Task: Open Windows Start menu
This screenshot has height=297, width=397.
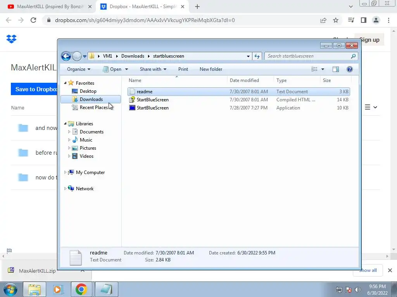Action: (10, 289)
